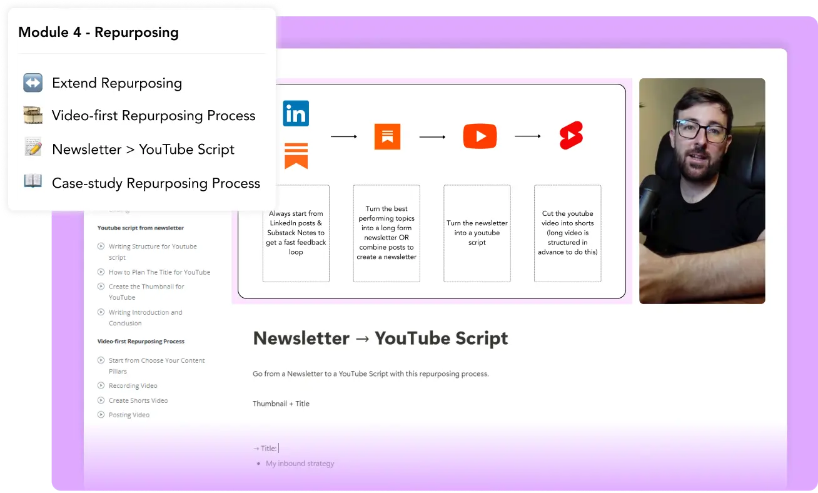The height and width of the screenshot is (493, 818).
Task: Click the → Title: text field line
Action: pyautogui.click(x=265, y=448)
